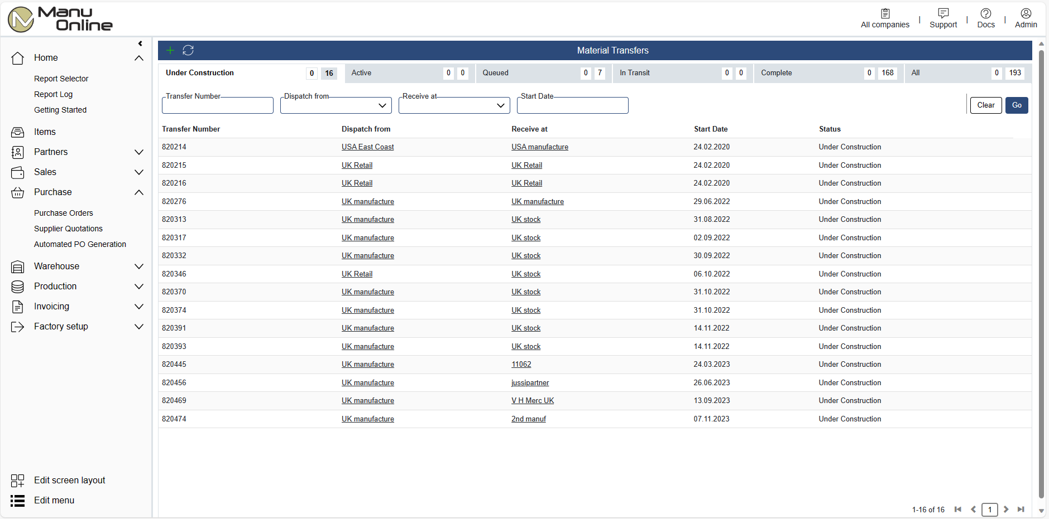Collapse the sidebar with the left arrow

click(140, 43)
